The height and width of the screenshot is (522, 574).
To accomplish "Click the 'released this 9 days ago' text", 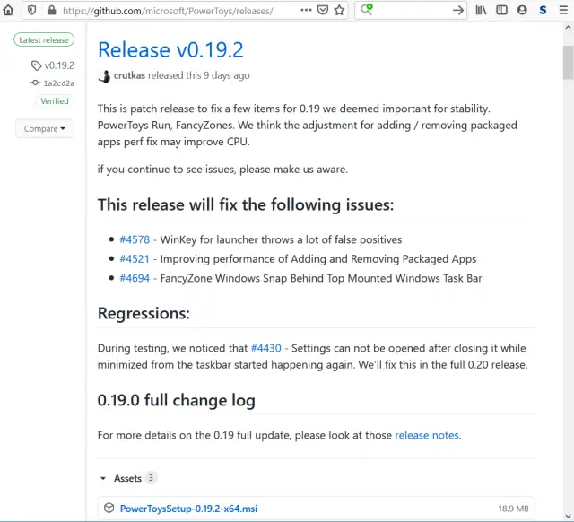I will tap(199, 75).
